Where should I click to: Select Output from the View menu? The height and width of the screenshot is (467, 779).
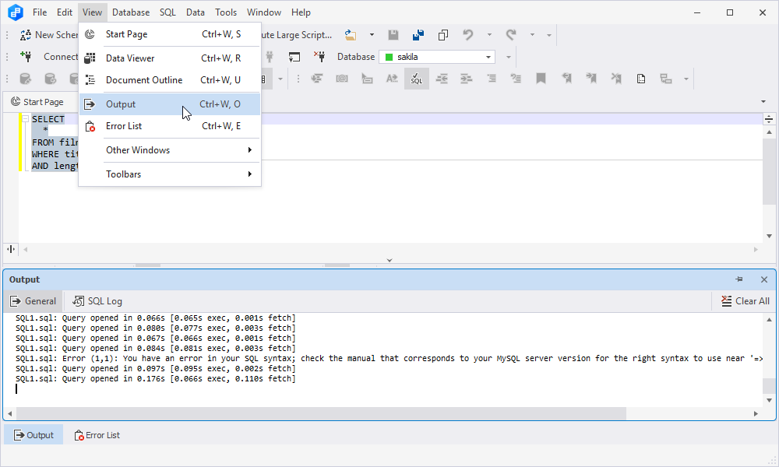[170, 104]
